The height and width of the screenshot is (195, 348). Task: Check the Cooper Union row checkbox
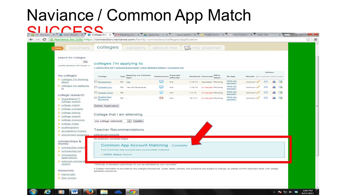(96, 93)
